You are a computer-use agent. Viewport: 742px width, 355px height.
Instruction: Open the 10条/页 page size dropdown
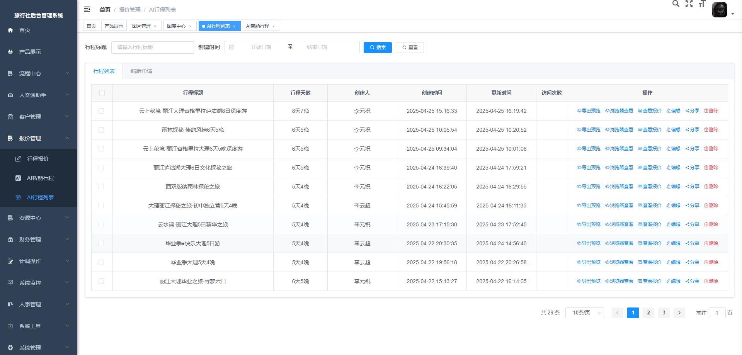coord(584,313)
